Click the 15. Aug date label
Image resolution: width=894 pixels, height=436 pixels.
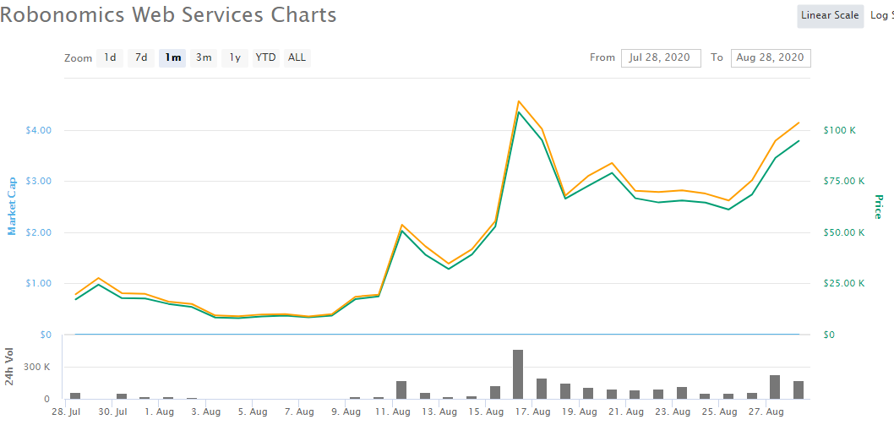point(487,411)
